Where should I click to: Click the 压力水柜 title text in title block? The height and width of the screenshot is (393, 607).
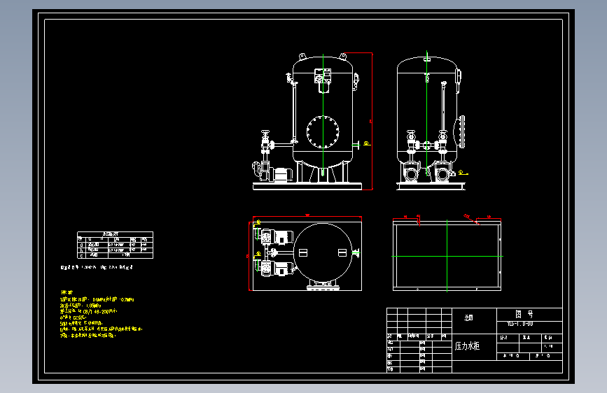pos(467,346)
